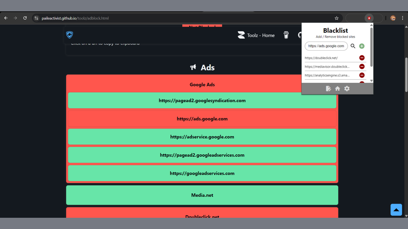408x229 pixels.
Task: Expand the Media.net section
Action: pos(202,195)
